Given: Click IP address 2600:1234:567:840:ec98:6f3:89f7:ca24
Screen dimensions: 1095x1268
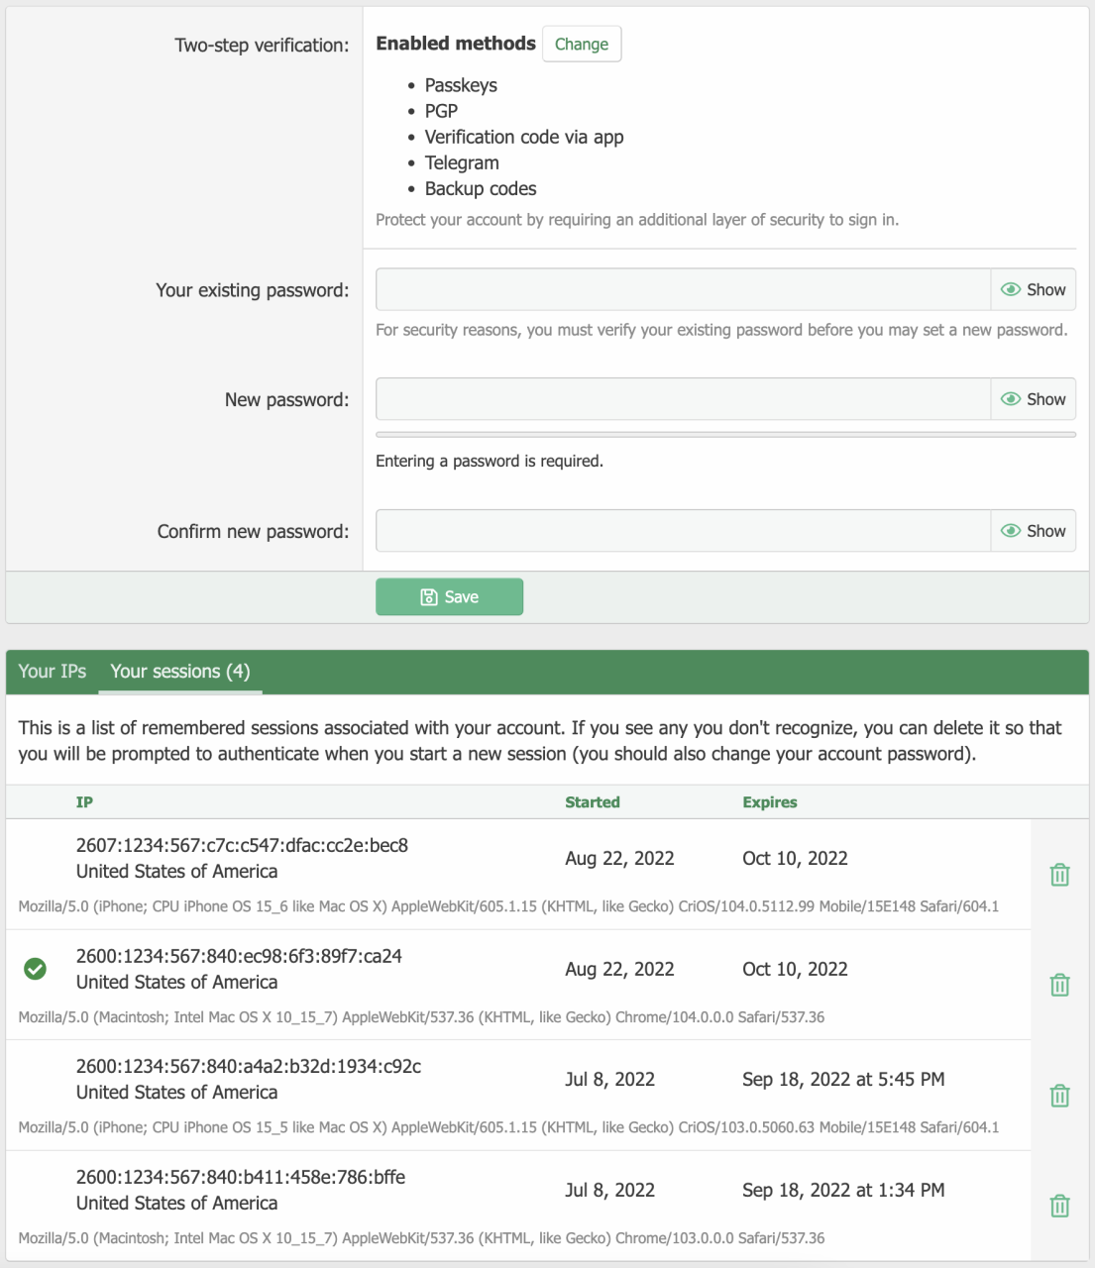Looking at the screenshot, I should click(x=239, y=956).
